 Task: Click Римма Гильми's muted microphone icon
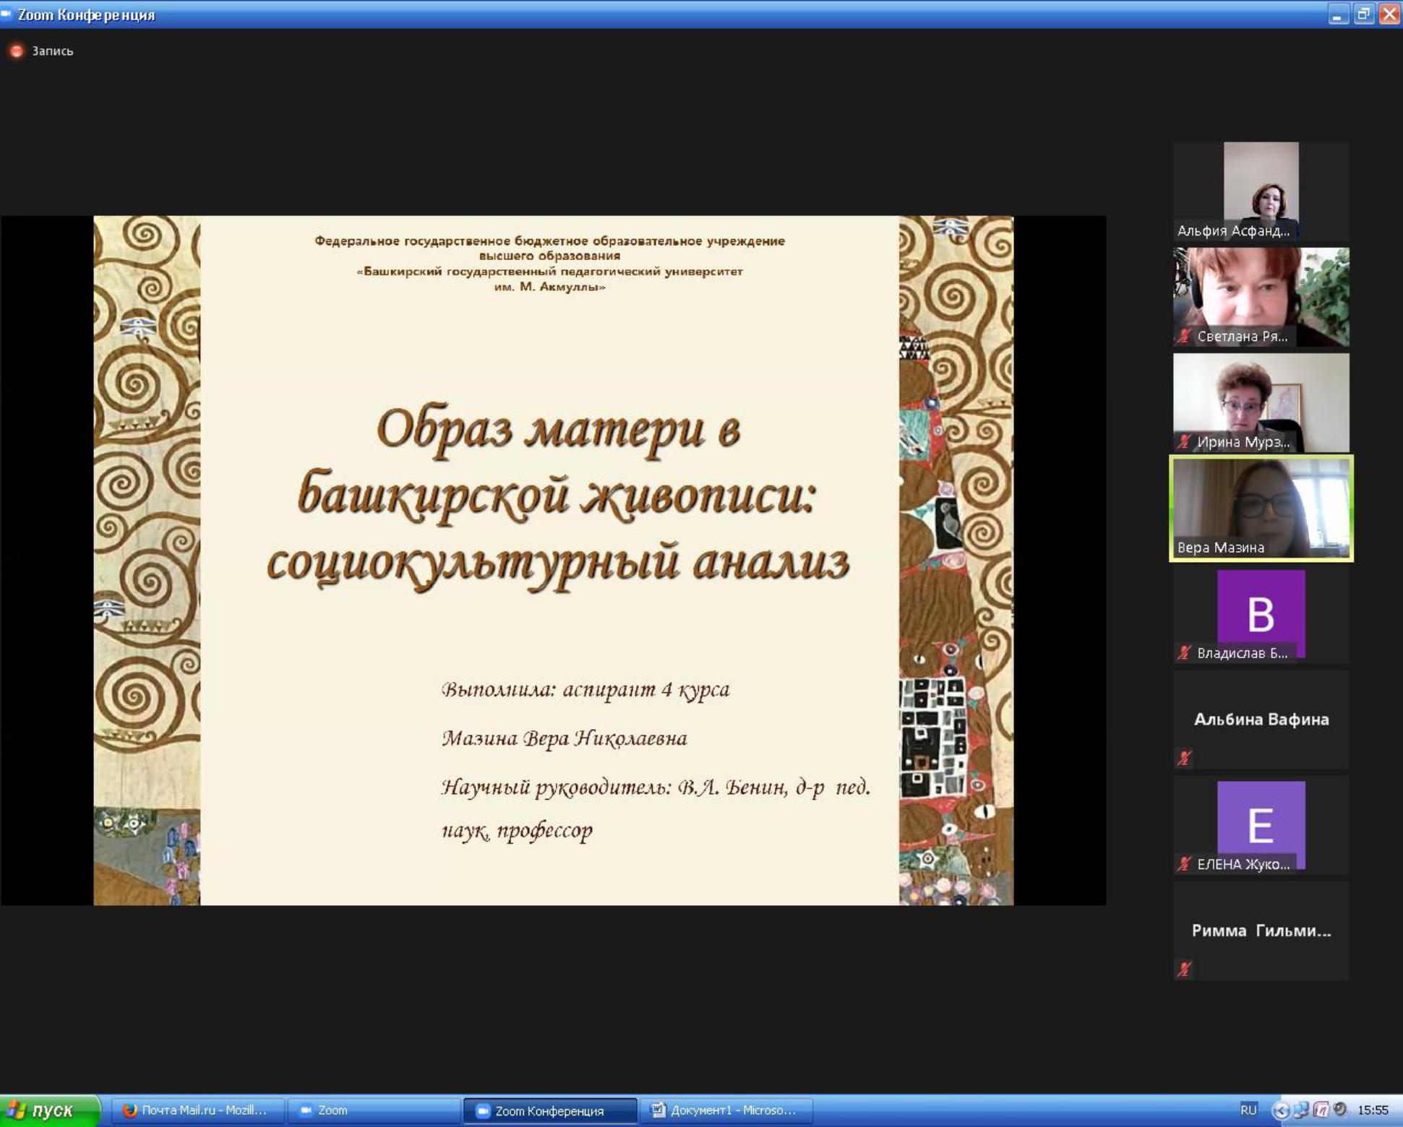[1184, 970]
